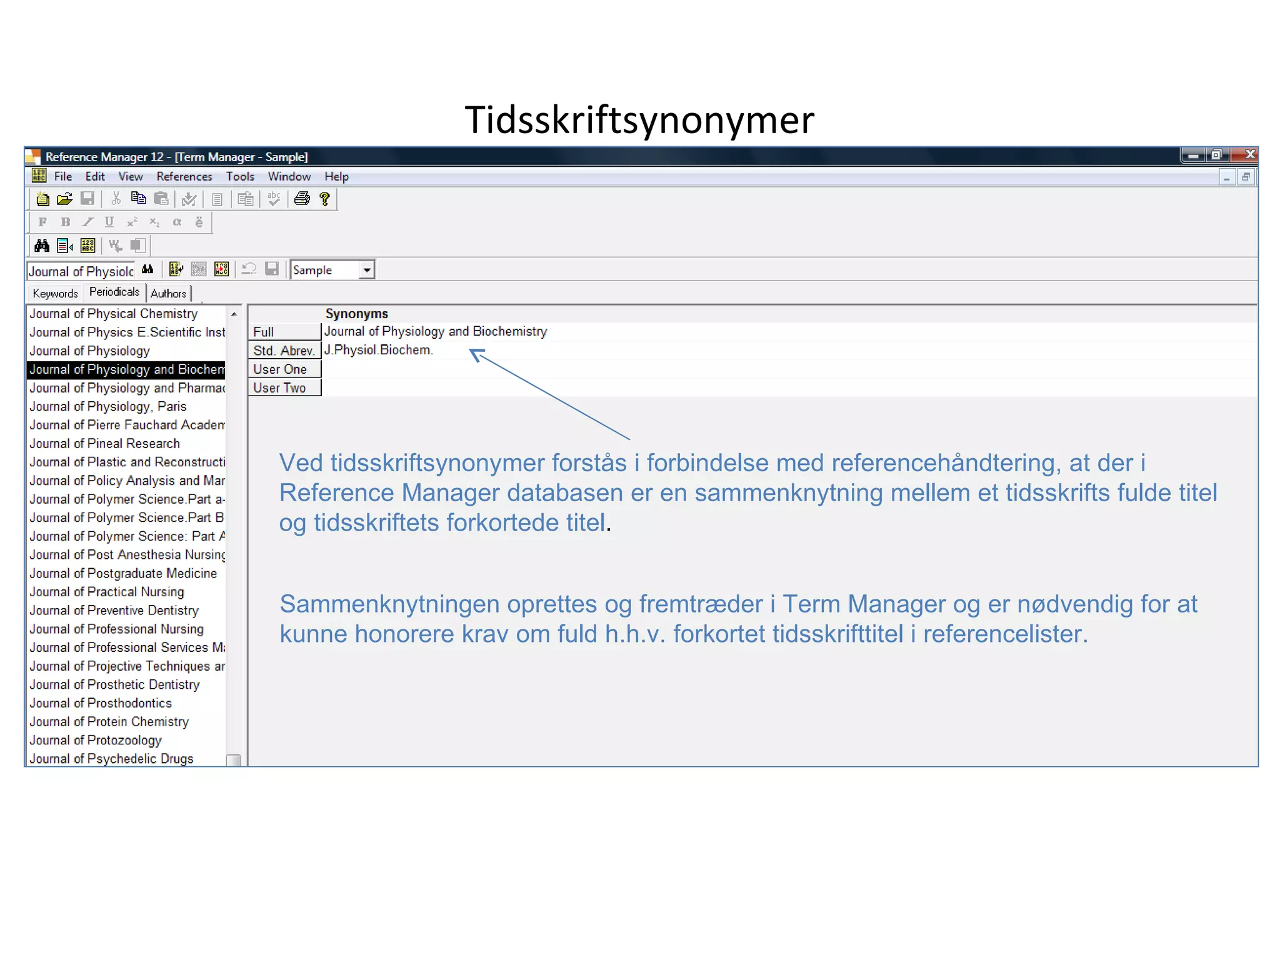This screenshot has width=1280, height=960.
Task: Click the Open Database folder icon
Action: [64, 199]
